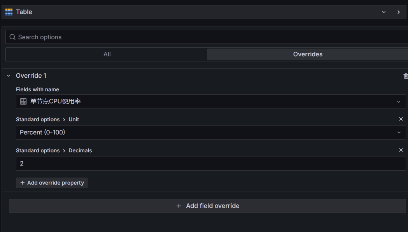Viewport: 408px width, 232px height.
Task: Click the plus icon beside Add field override
Action: [x=179, y=206]
